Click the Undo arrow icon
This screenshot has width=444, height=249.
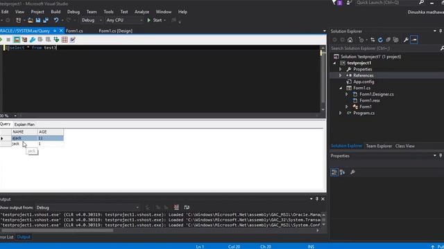(x=56, y=20)
